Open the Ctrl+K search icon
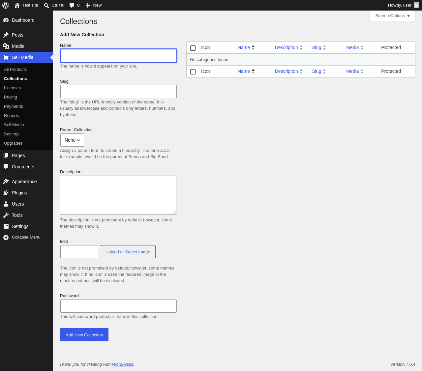Image resolution: width=422 pixels, height=371 pixels. pos(46,5)
